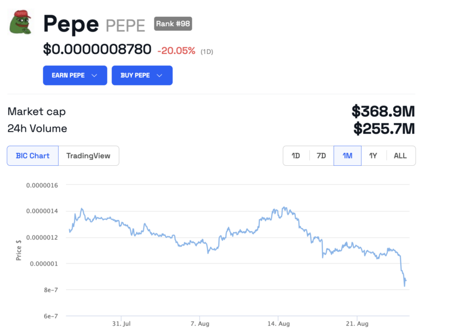463x335 pixels.
Task: Click the Rank #98 badge
Action: [173, 24]
